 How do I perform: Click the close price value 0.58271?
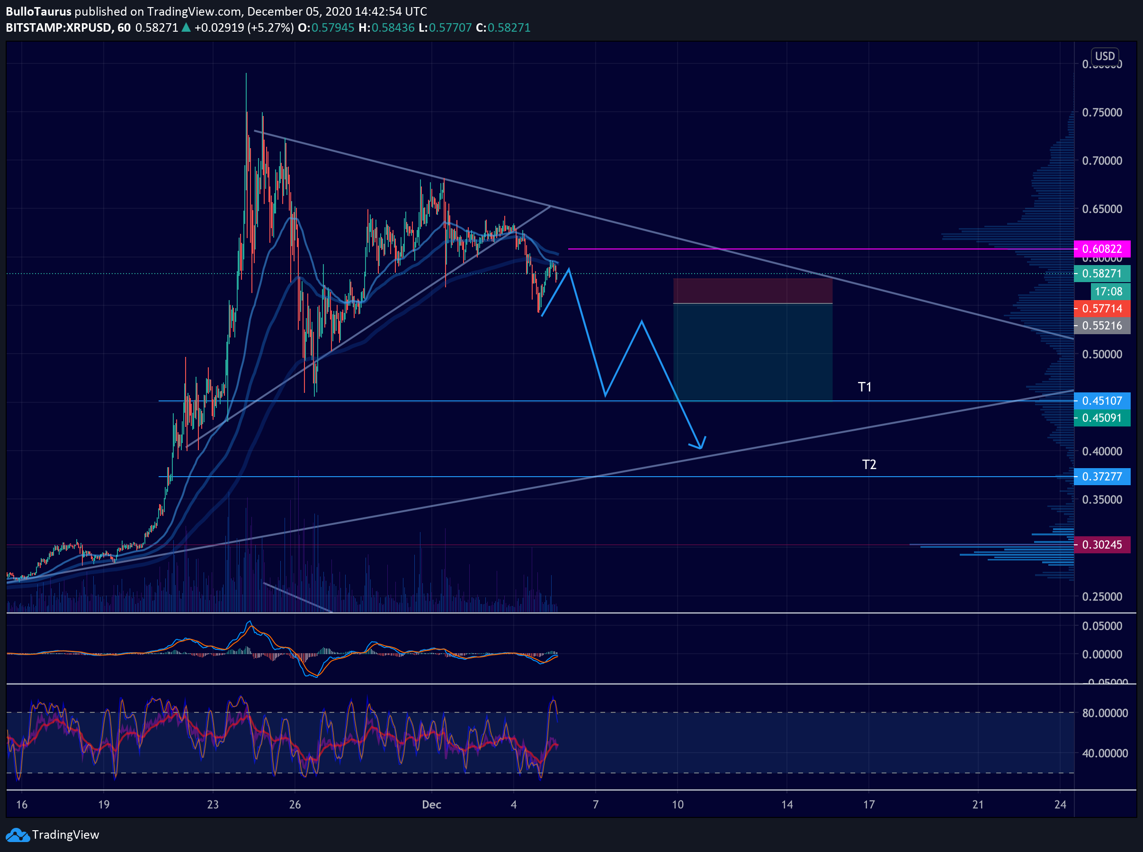point(509,28)
